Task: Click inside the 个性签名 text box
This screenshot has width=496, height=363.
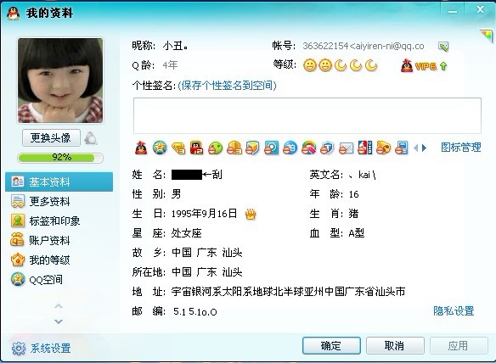Action: (x=307, y=115)
